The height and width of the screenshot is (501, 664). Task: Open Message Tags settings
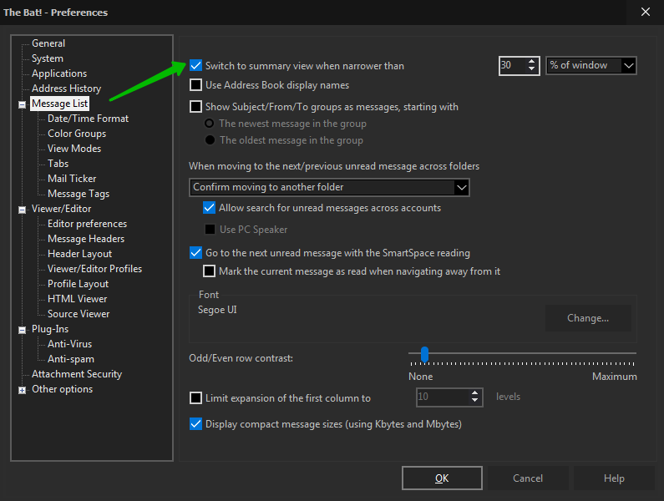(x=79, y=194)
